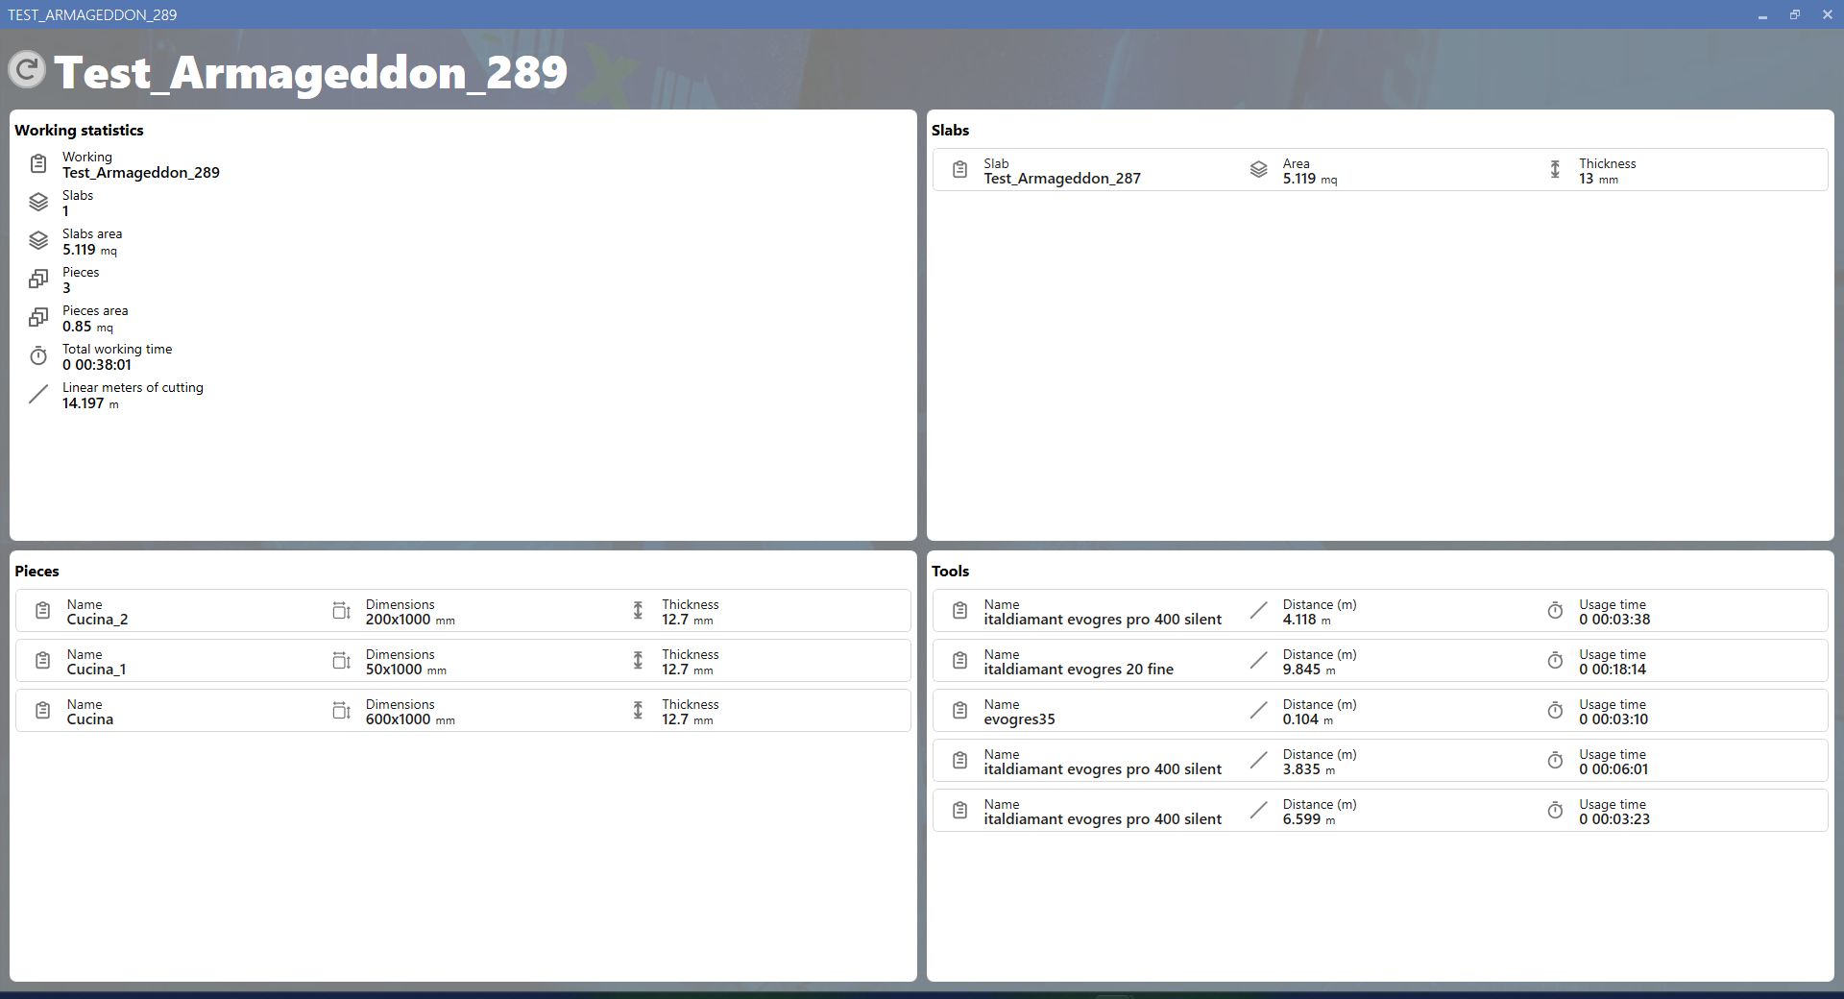
Task: Click the 200x1000 mm dimensions value
Action: coord(410,620)
